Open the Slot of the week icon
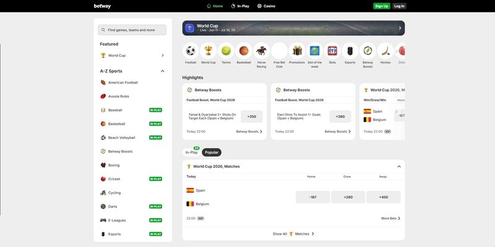This screenshot has width=495, height=247. click(315, 51)
